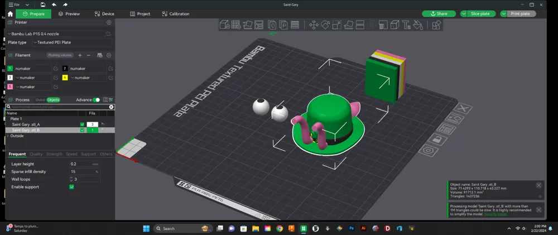Open the variable layer height tool
The height and width of the screenshot is (235, 558).
click(295, 25)
